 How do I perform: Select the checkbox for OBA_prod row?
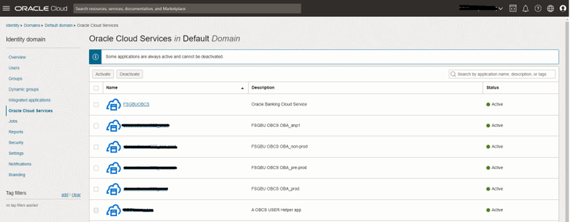point(96,189)
